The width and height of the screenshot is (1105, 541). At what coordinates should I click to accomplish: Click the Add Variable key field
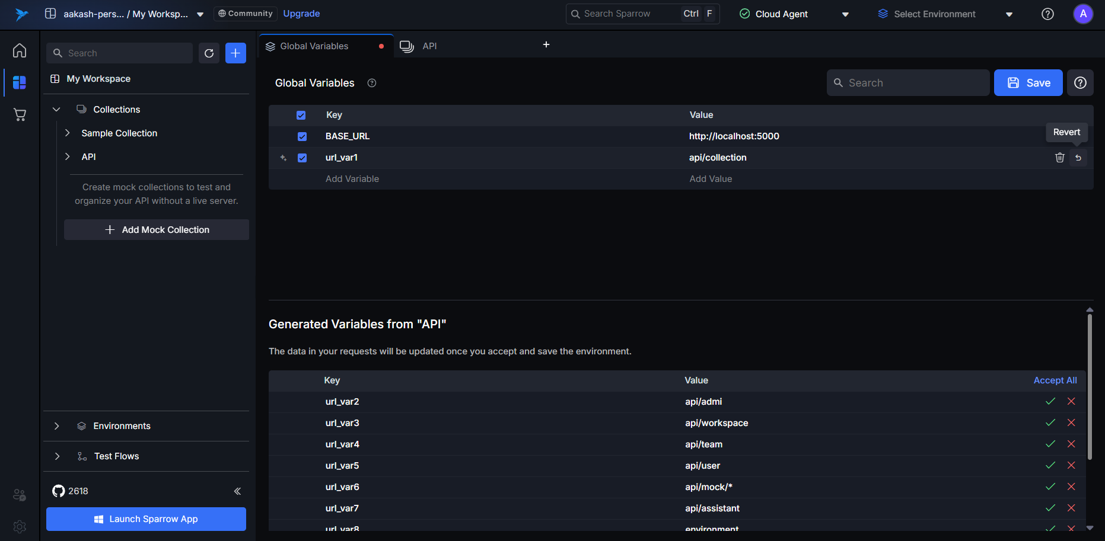(x=352, y=179)
